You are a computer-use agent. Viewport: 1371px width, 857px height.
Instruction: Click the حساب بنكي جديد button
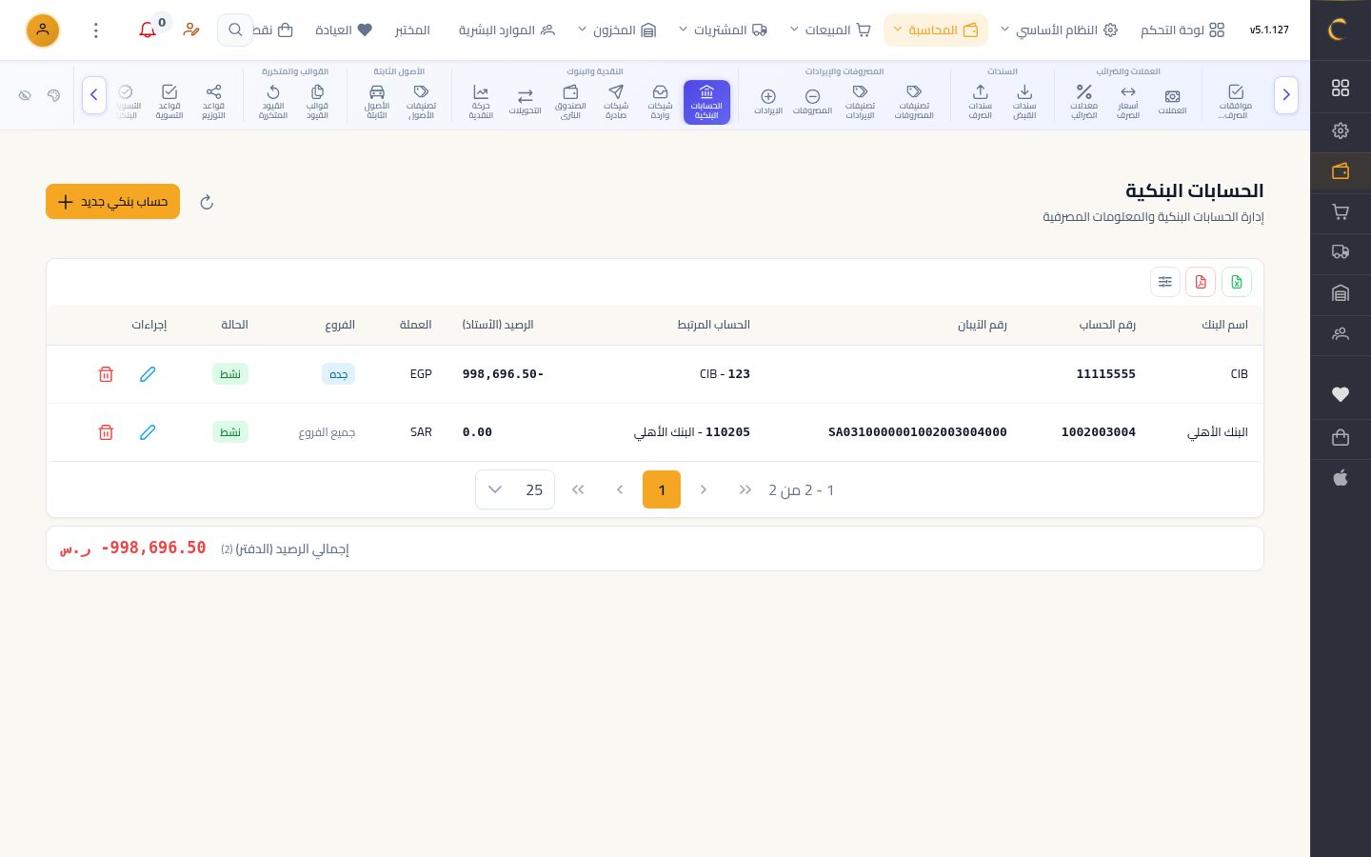click(112, 202)
